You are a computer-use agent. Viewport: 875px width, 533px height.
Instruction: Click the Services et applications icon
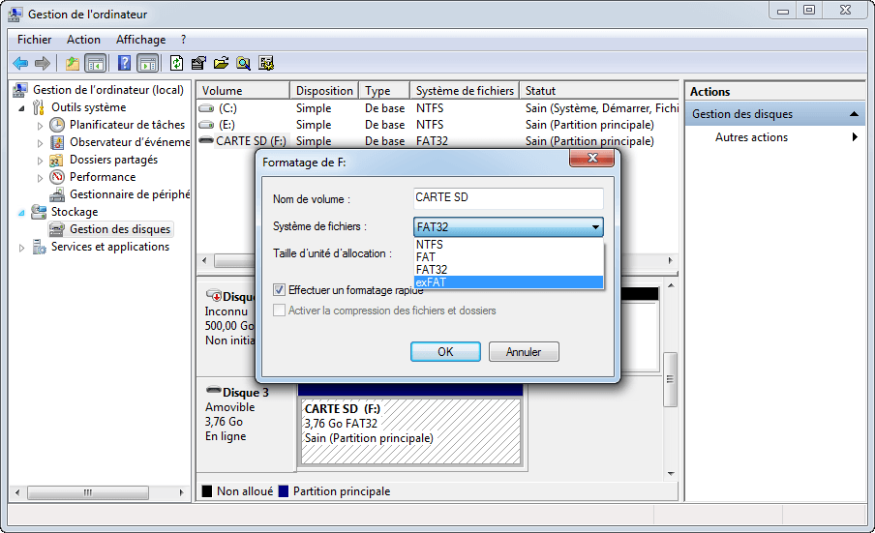39,247
